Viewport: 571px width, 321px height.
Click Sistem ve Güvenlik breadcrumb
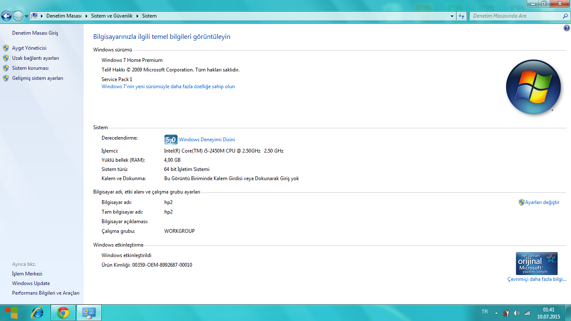[112, 16]
